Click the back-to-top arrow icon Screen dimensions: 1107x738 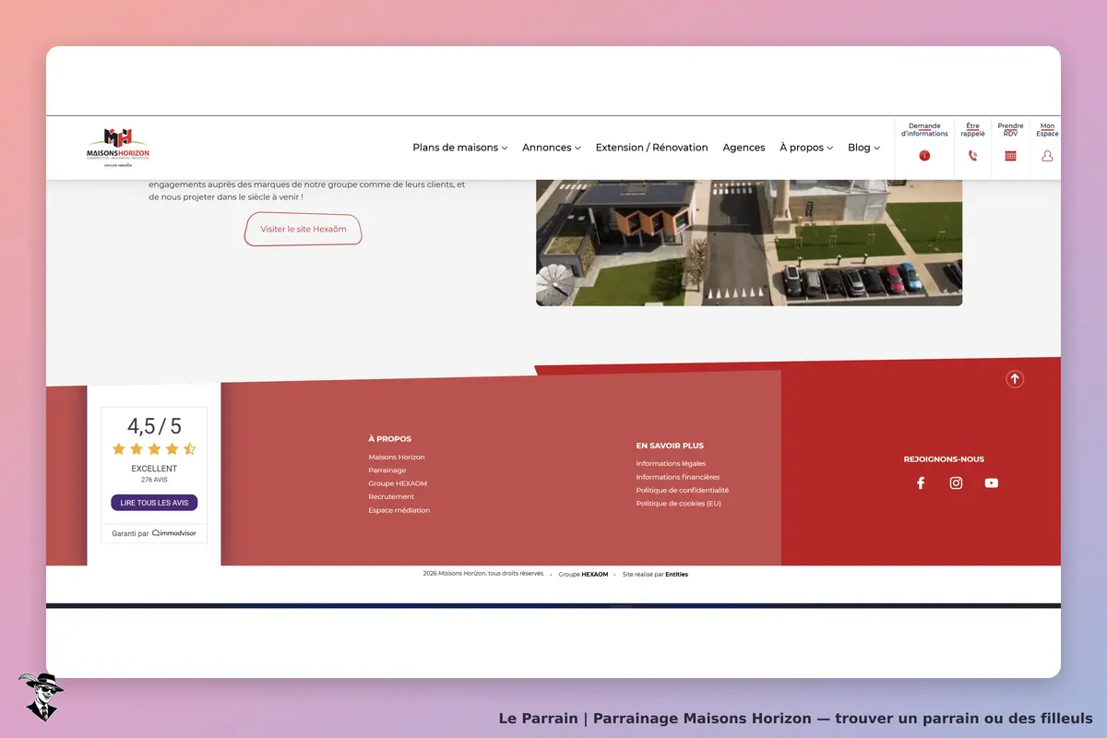click(1015, 379)
